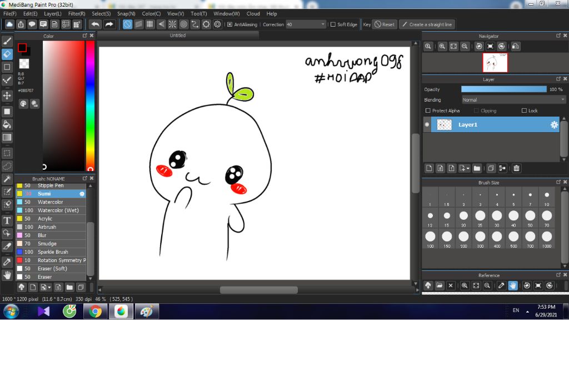Select the Bucket fill tool

coord(7,124)
